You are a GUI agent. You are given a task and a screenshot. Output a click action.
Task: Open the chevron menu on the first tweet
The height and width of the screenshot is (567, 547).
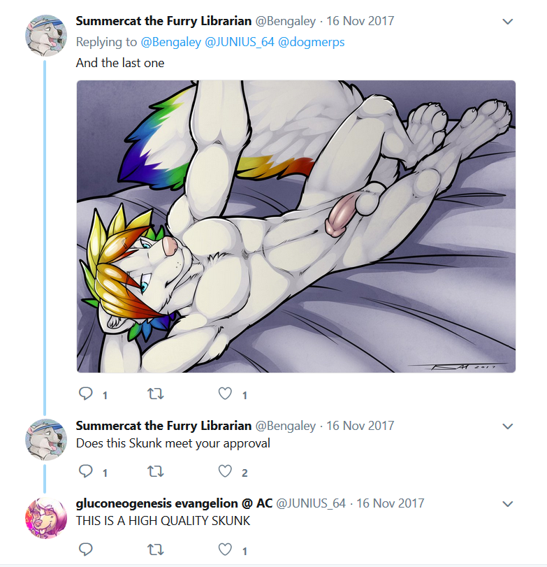508,22
